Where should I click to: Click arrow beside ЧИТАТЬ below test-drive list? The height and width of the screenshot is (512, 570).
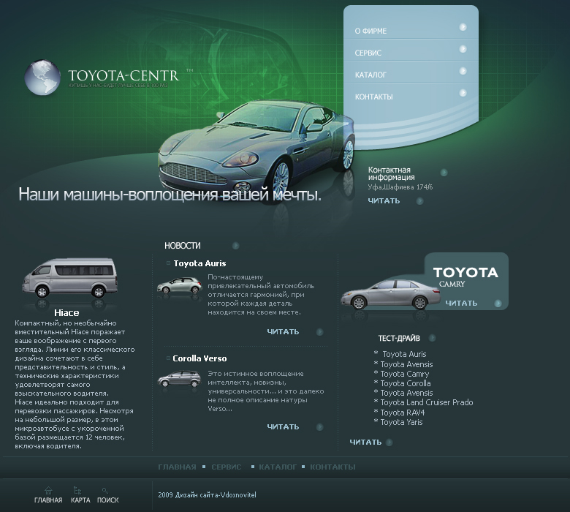[x=389, y=443]
